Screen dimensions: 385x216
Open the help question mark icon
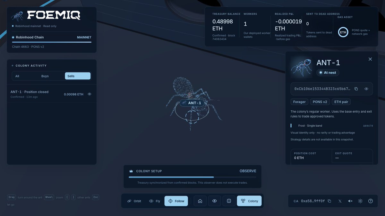coord(371,201)
